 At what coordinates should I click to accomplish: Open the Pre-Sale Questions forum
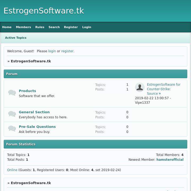[37, 127]
